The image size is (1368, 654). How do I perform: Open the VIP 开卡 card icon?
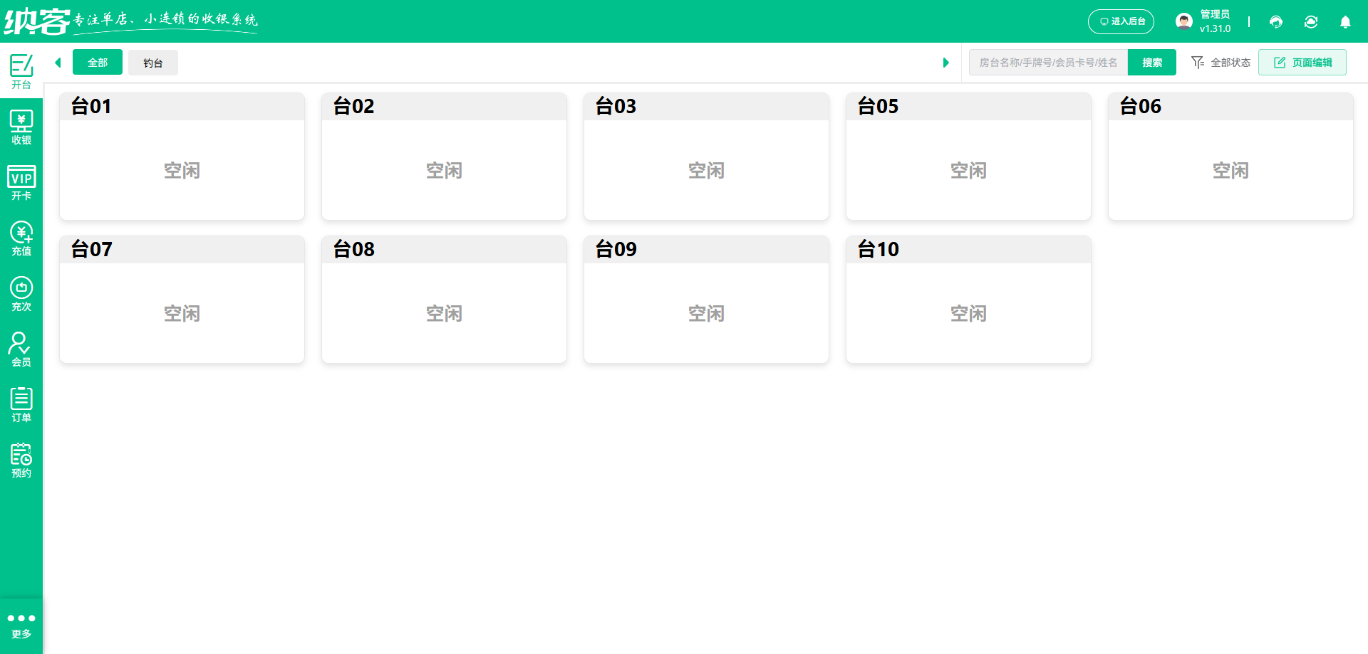(21, 183)
